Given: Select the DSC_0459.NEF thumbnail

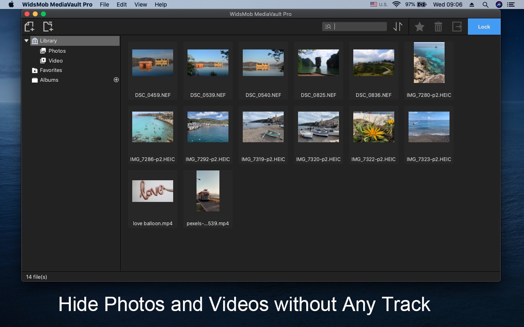Looking at the screenshot, I should (x=153, y=63).
